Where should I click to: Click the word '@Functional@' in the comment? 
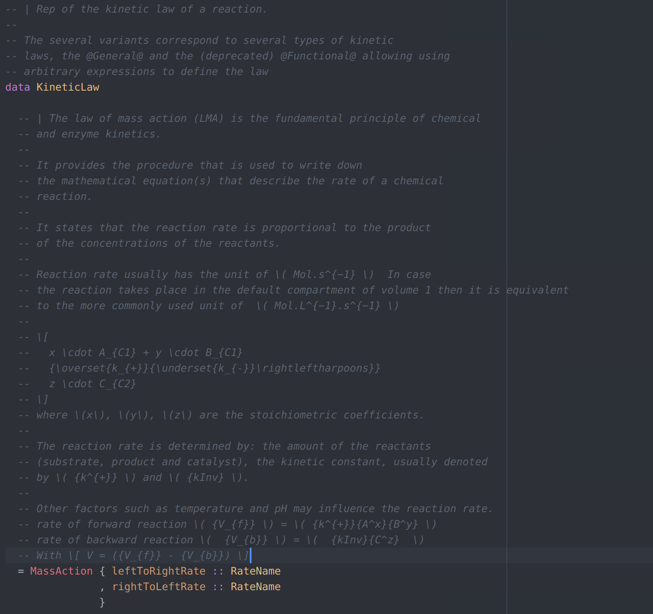tap(318, 56)
